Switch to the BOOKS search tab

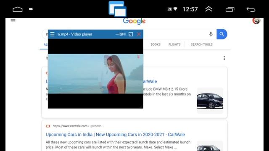pyautogui.click(x=156, y=44)
